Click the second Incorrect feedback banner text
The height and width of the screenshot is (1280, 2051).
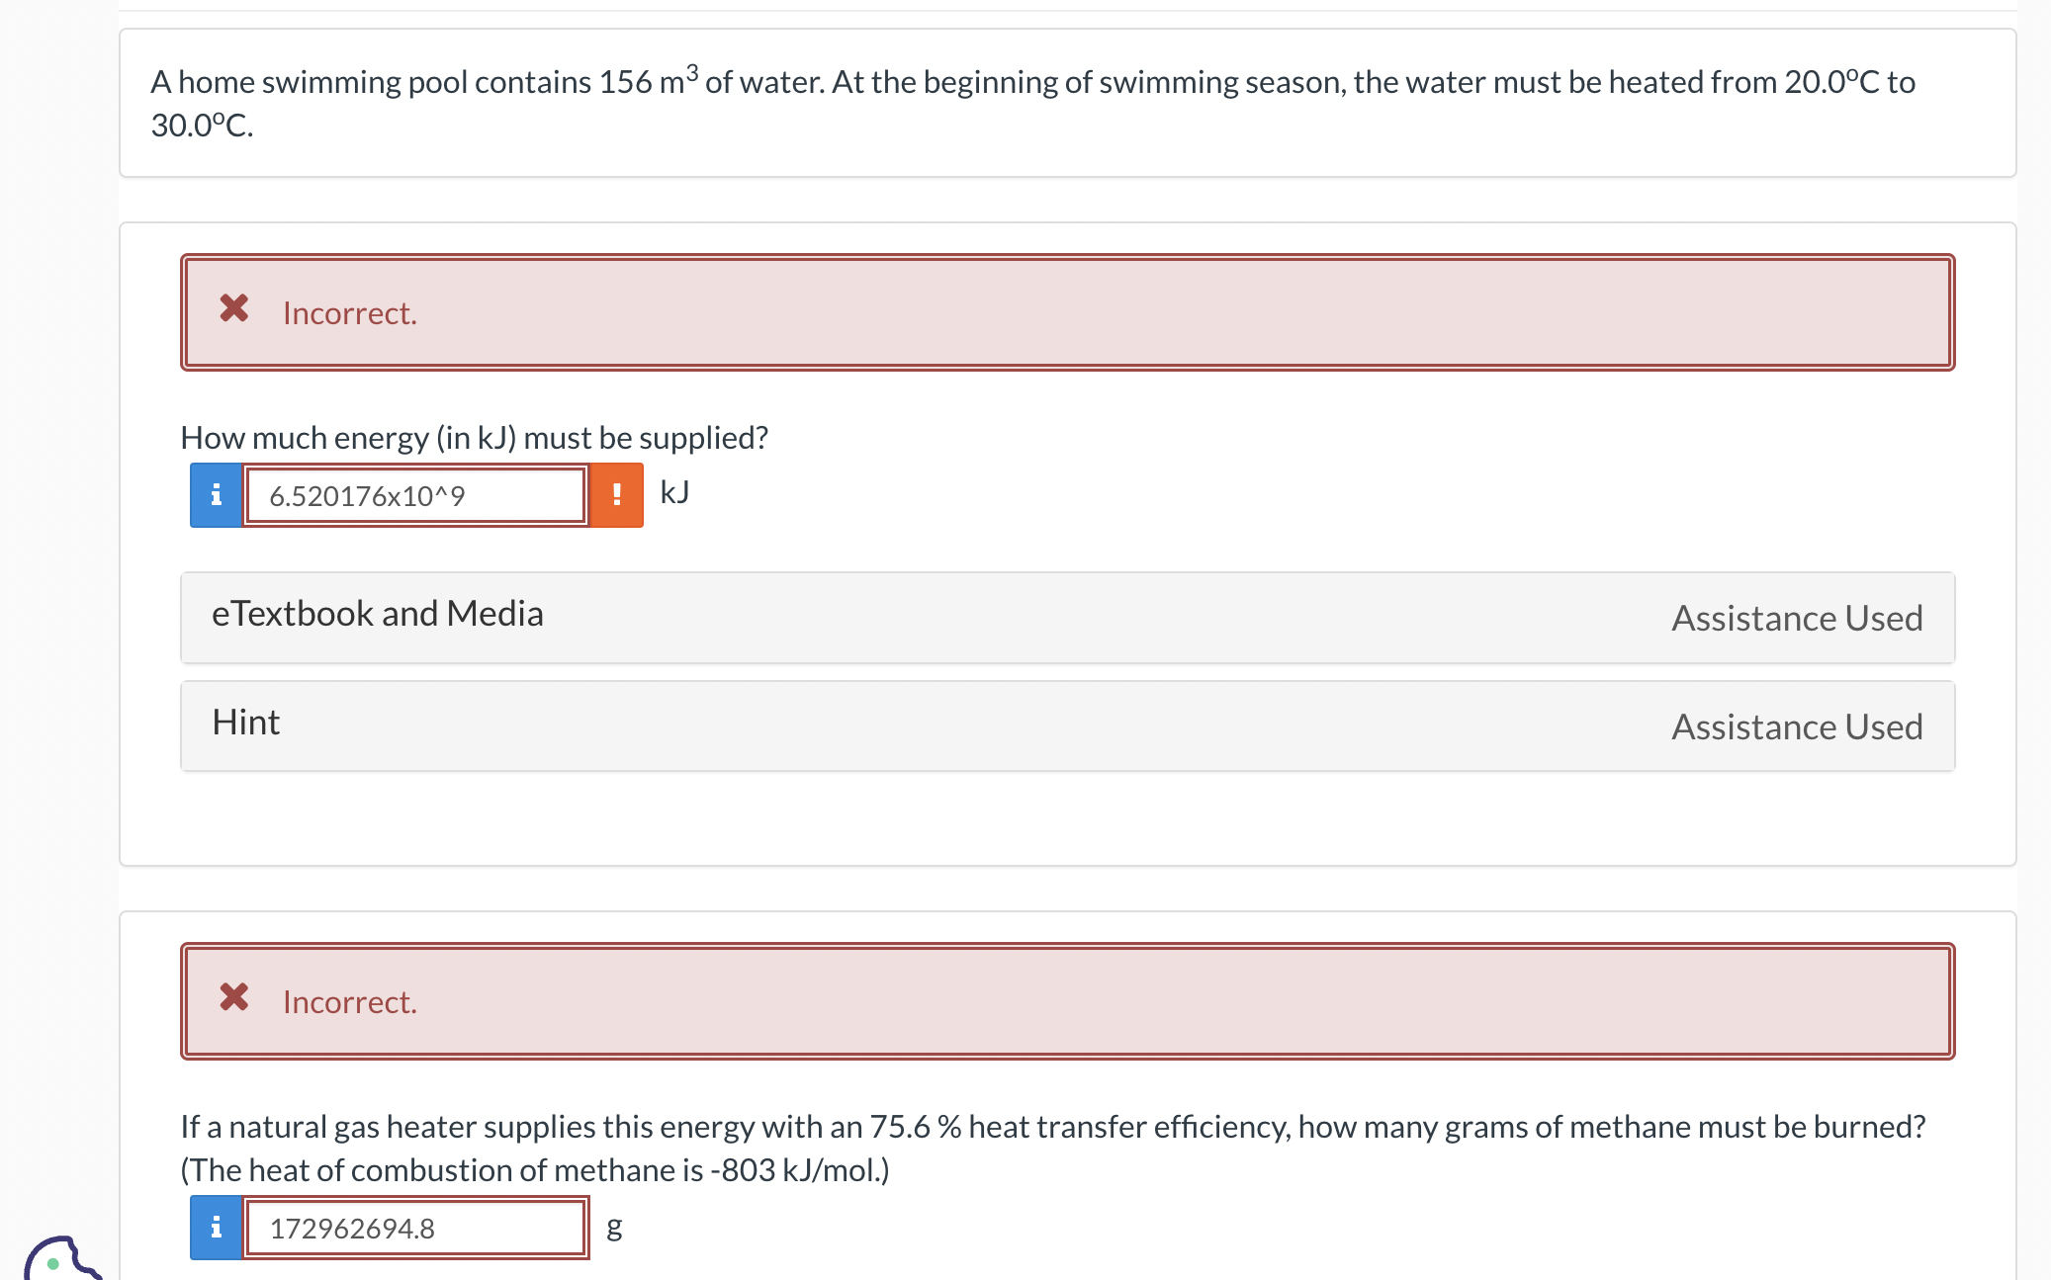(x=350, y=1002)
